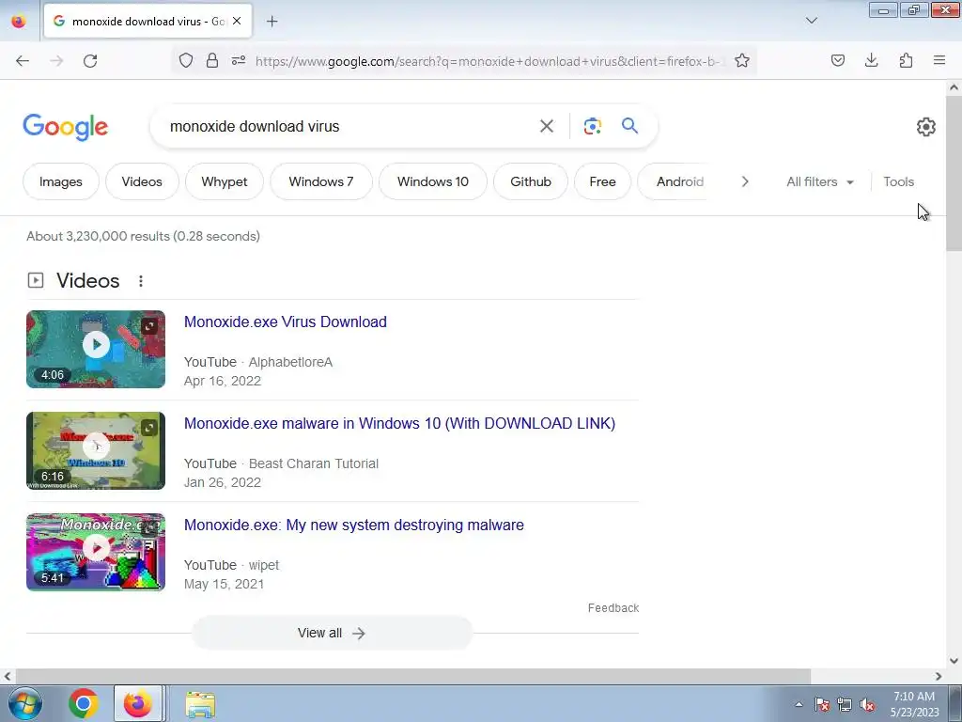The image size is (962, 722).
Task: Select the Images filter chip
Action: click(x=61, y=181)
